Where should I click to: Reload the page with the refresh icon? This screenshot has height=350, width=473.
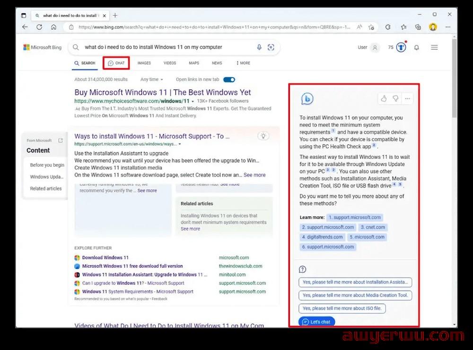pos(39,27)
